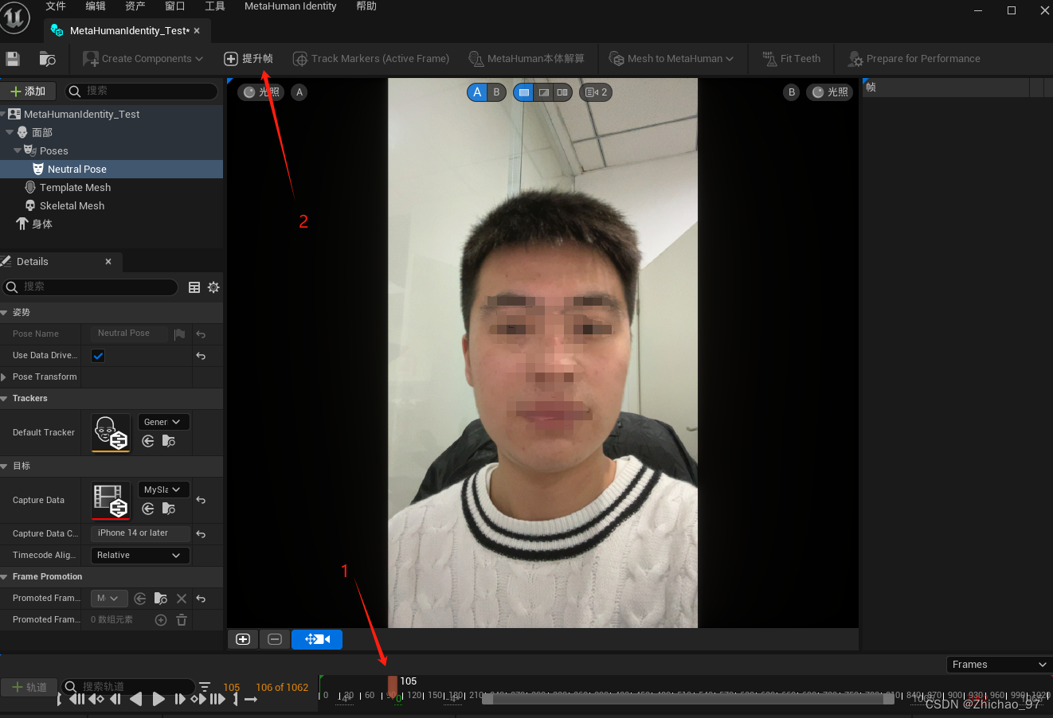Open the 工具 menu
1053x718 pixels.
coord(215,6)
